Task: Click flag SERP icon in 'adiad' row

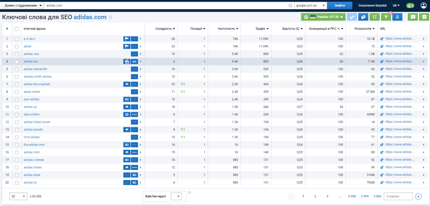Action: (127, 47)
